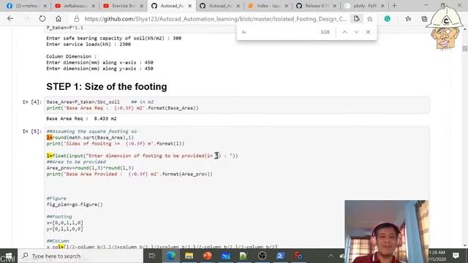This screenshot has height=263, width=468.
Task: Click the In [5]: cell label
Action: (x=31, y=131)
